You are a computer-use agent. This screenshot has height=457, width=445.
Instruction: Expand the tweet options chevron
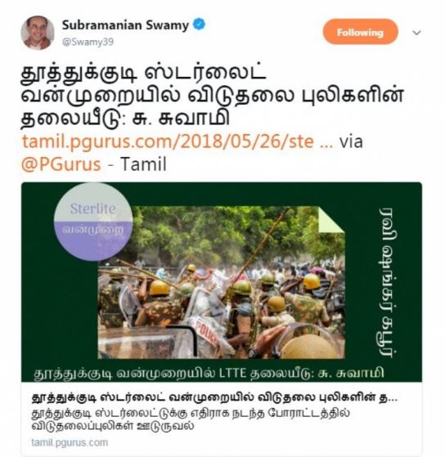tap(416, 33)
